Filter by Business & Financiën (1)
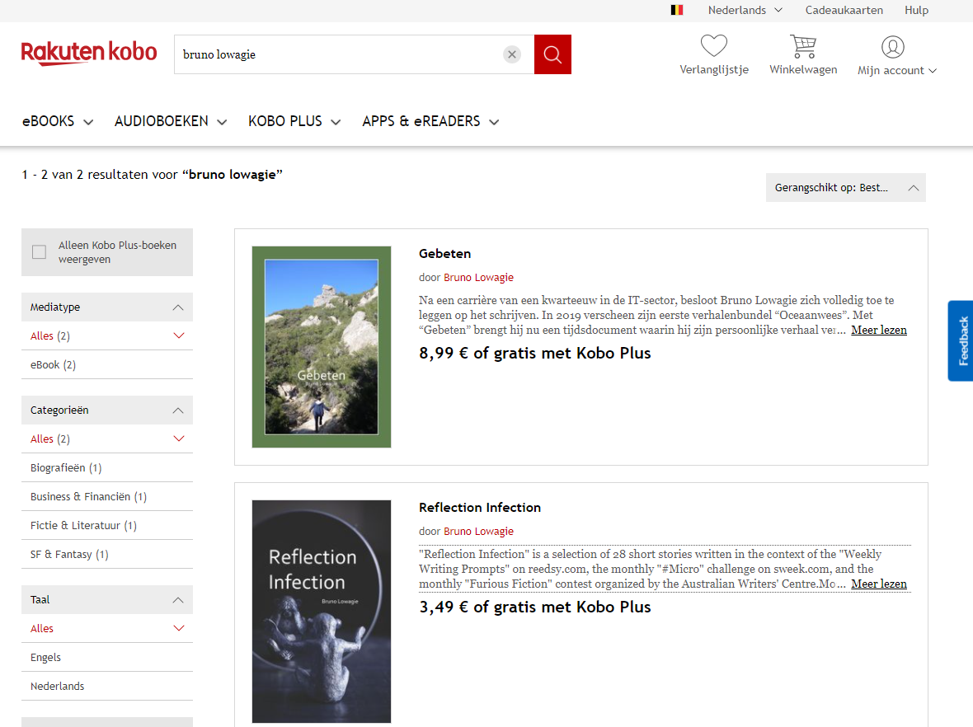The width and height of the screenshot is (973, 727). (x=106, y=496)
